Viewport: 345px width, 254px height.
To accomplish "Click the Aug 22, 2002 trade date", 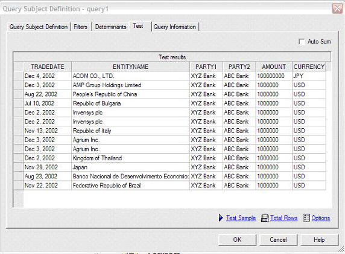I will coord(48,94).
